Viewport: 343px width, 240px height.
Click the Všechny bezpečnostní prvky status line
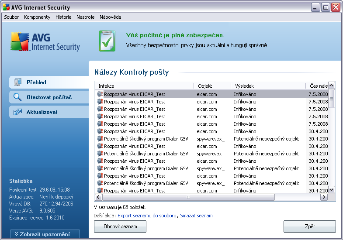coord(197,45)
